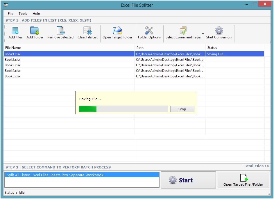
Task: Click the path cell of Book2.xlsx
Action: pyautogui.click(x=170, y=60)
